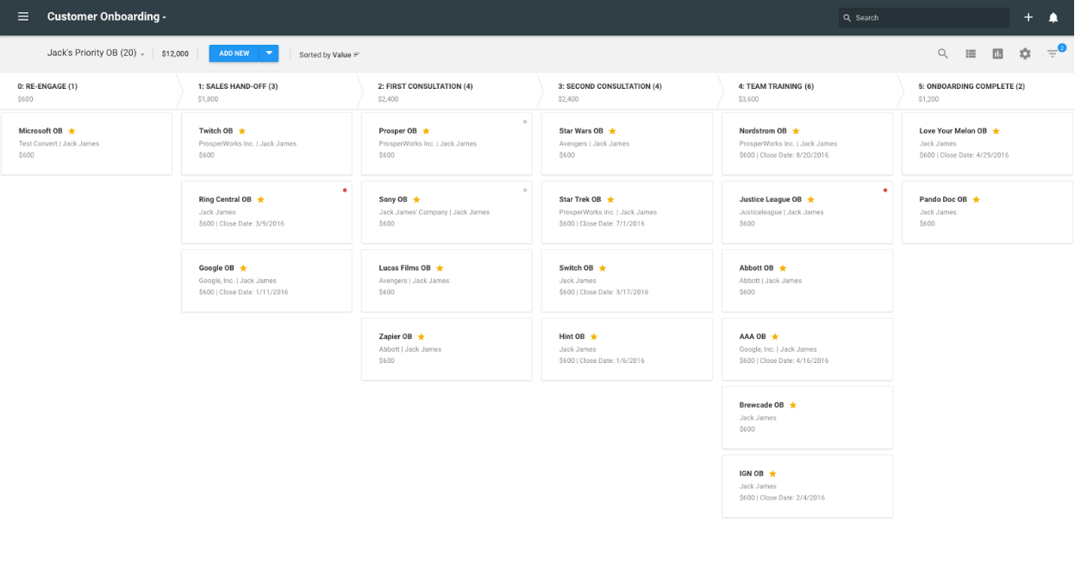Select the 0: Re-Engage stage header
Image resolution: width=1075 pixels, height=569 pixels.
88,91
